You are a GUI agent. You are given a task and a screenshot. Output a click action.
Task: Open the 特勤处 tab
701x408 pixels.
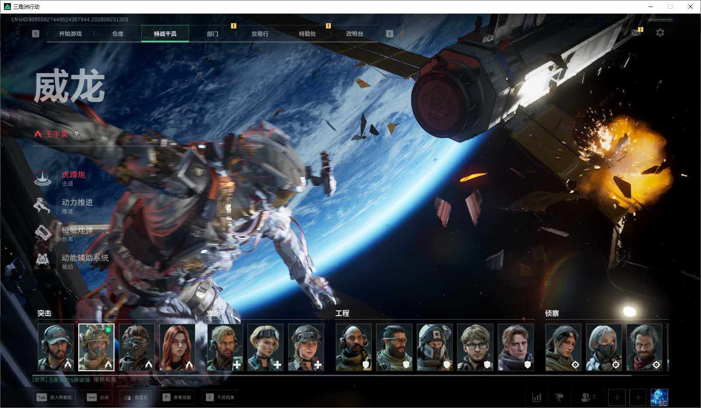307,34
